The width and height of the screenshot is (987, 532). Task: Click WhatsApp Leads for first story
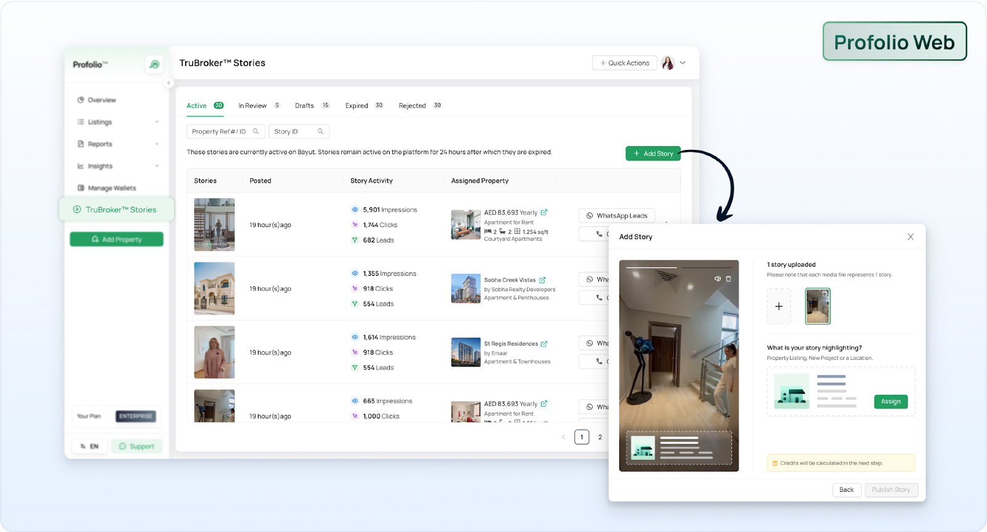617,216
